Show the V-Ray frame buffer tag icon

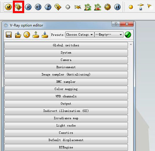(x=58, y=7)
